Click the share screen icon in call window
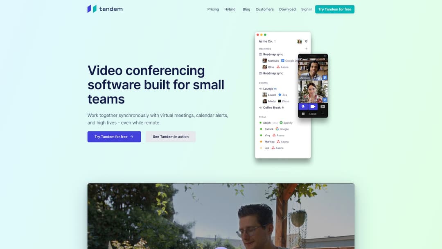This screenshot has height=249, width=442. [x=323, y=106]
